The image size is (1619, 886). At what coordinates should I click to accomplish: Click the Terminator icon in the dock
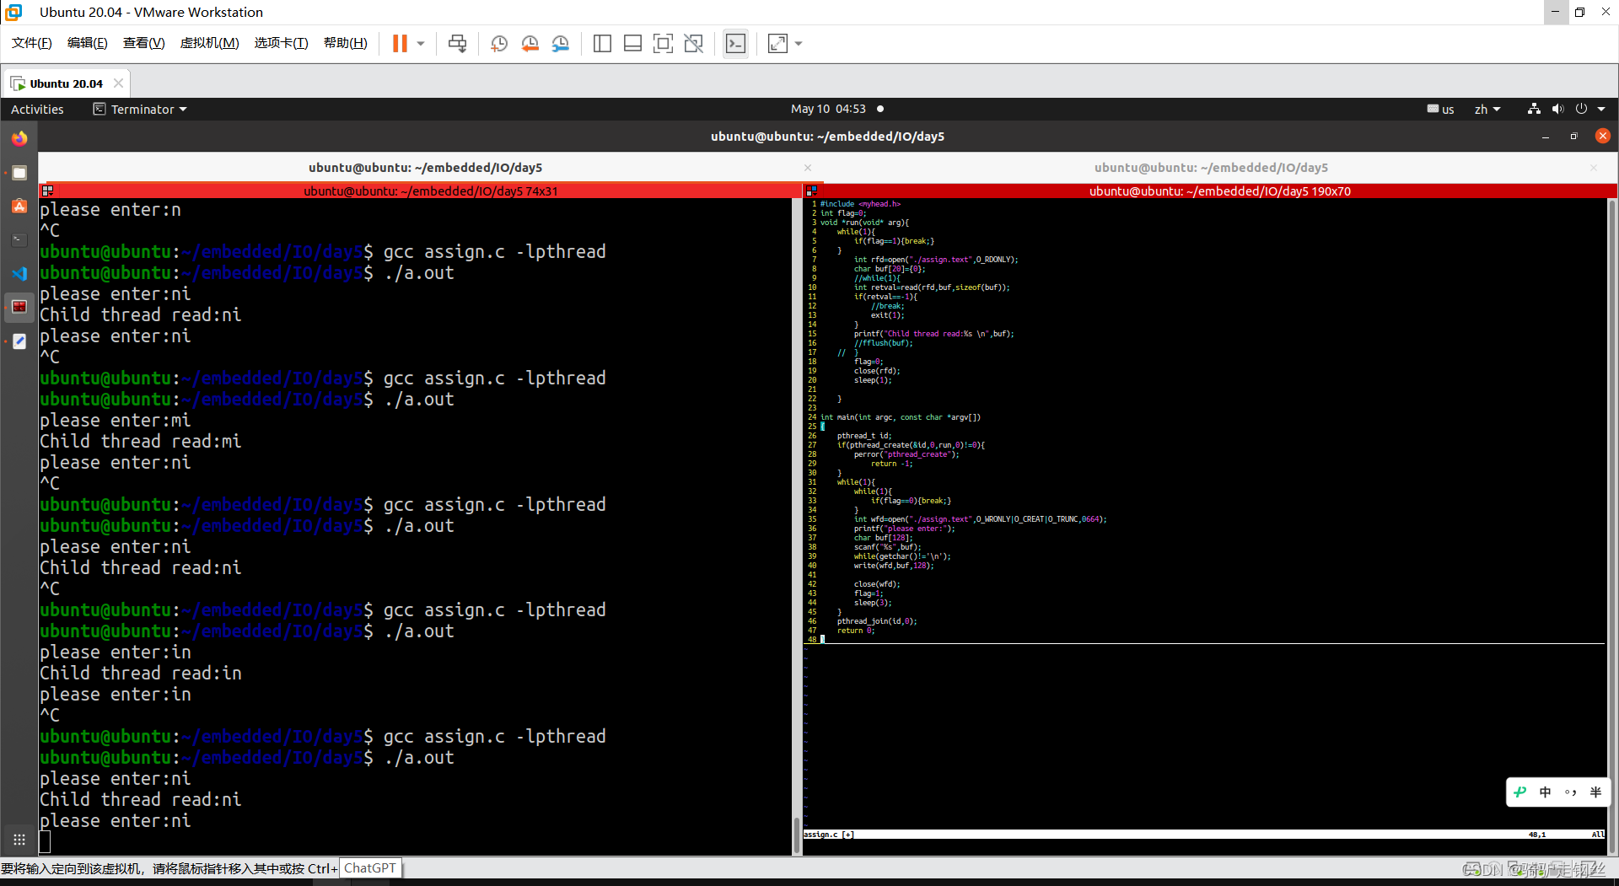19,307
